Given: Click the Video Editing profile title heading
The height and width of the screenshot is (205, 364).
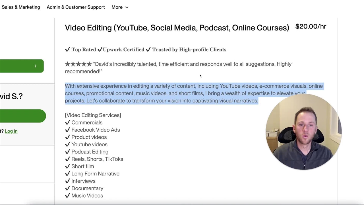Looking at the screenshot, I should coord(177,28).
